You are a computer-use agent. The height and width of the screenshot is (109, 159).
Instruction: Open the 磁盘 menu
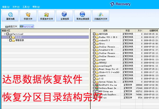(6, 7)
